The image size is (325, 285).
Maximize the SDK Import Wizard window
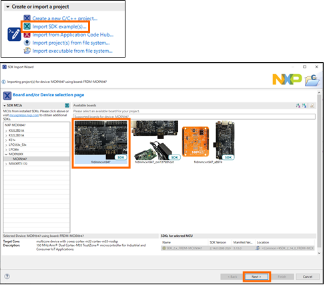point(304,67)
